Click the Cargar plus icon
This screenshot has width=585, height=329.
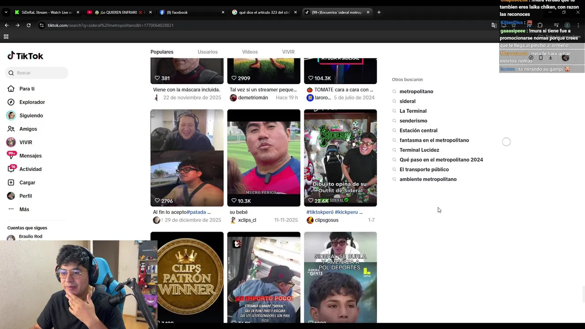coord(11,182)
